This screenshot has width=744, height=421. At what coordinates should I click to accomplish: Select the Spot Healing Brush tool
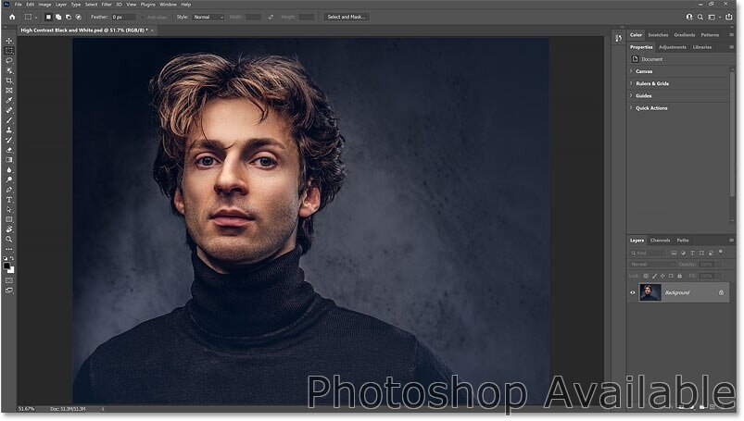click(9, 110)
